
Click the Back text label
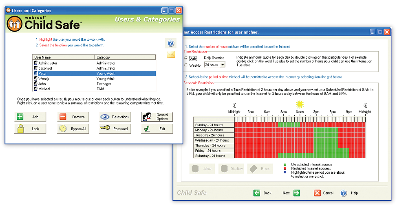coord(267,193)
